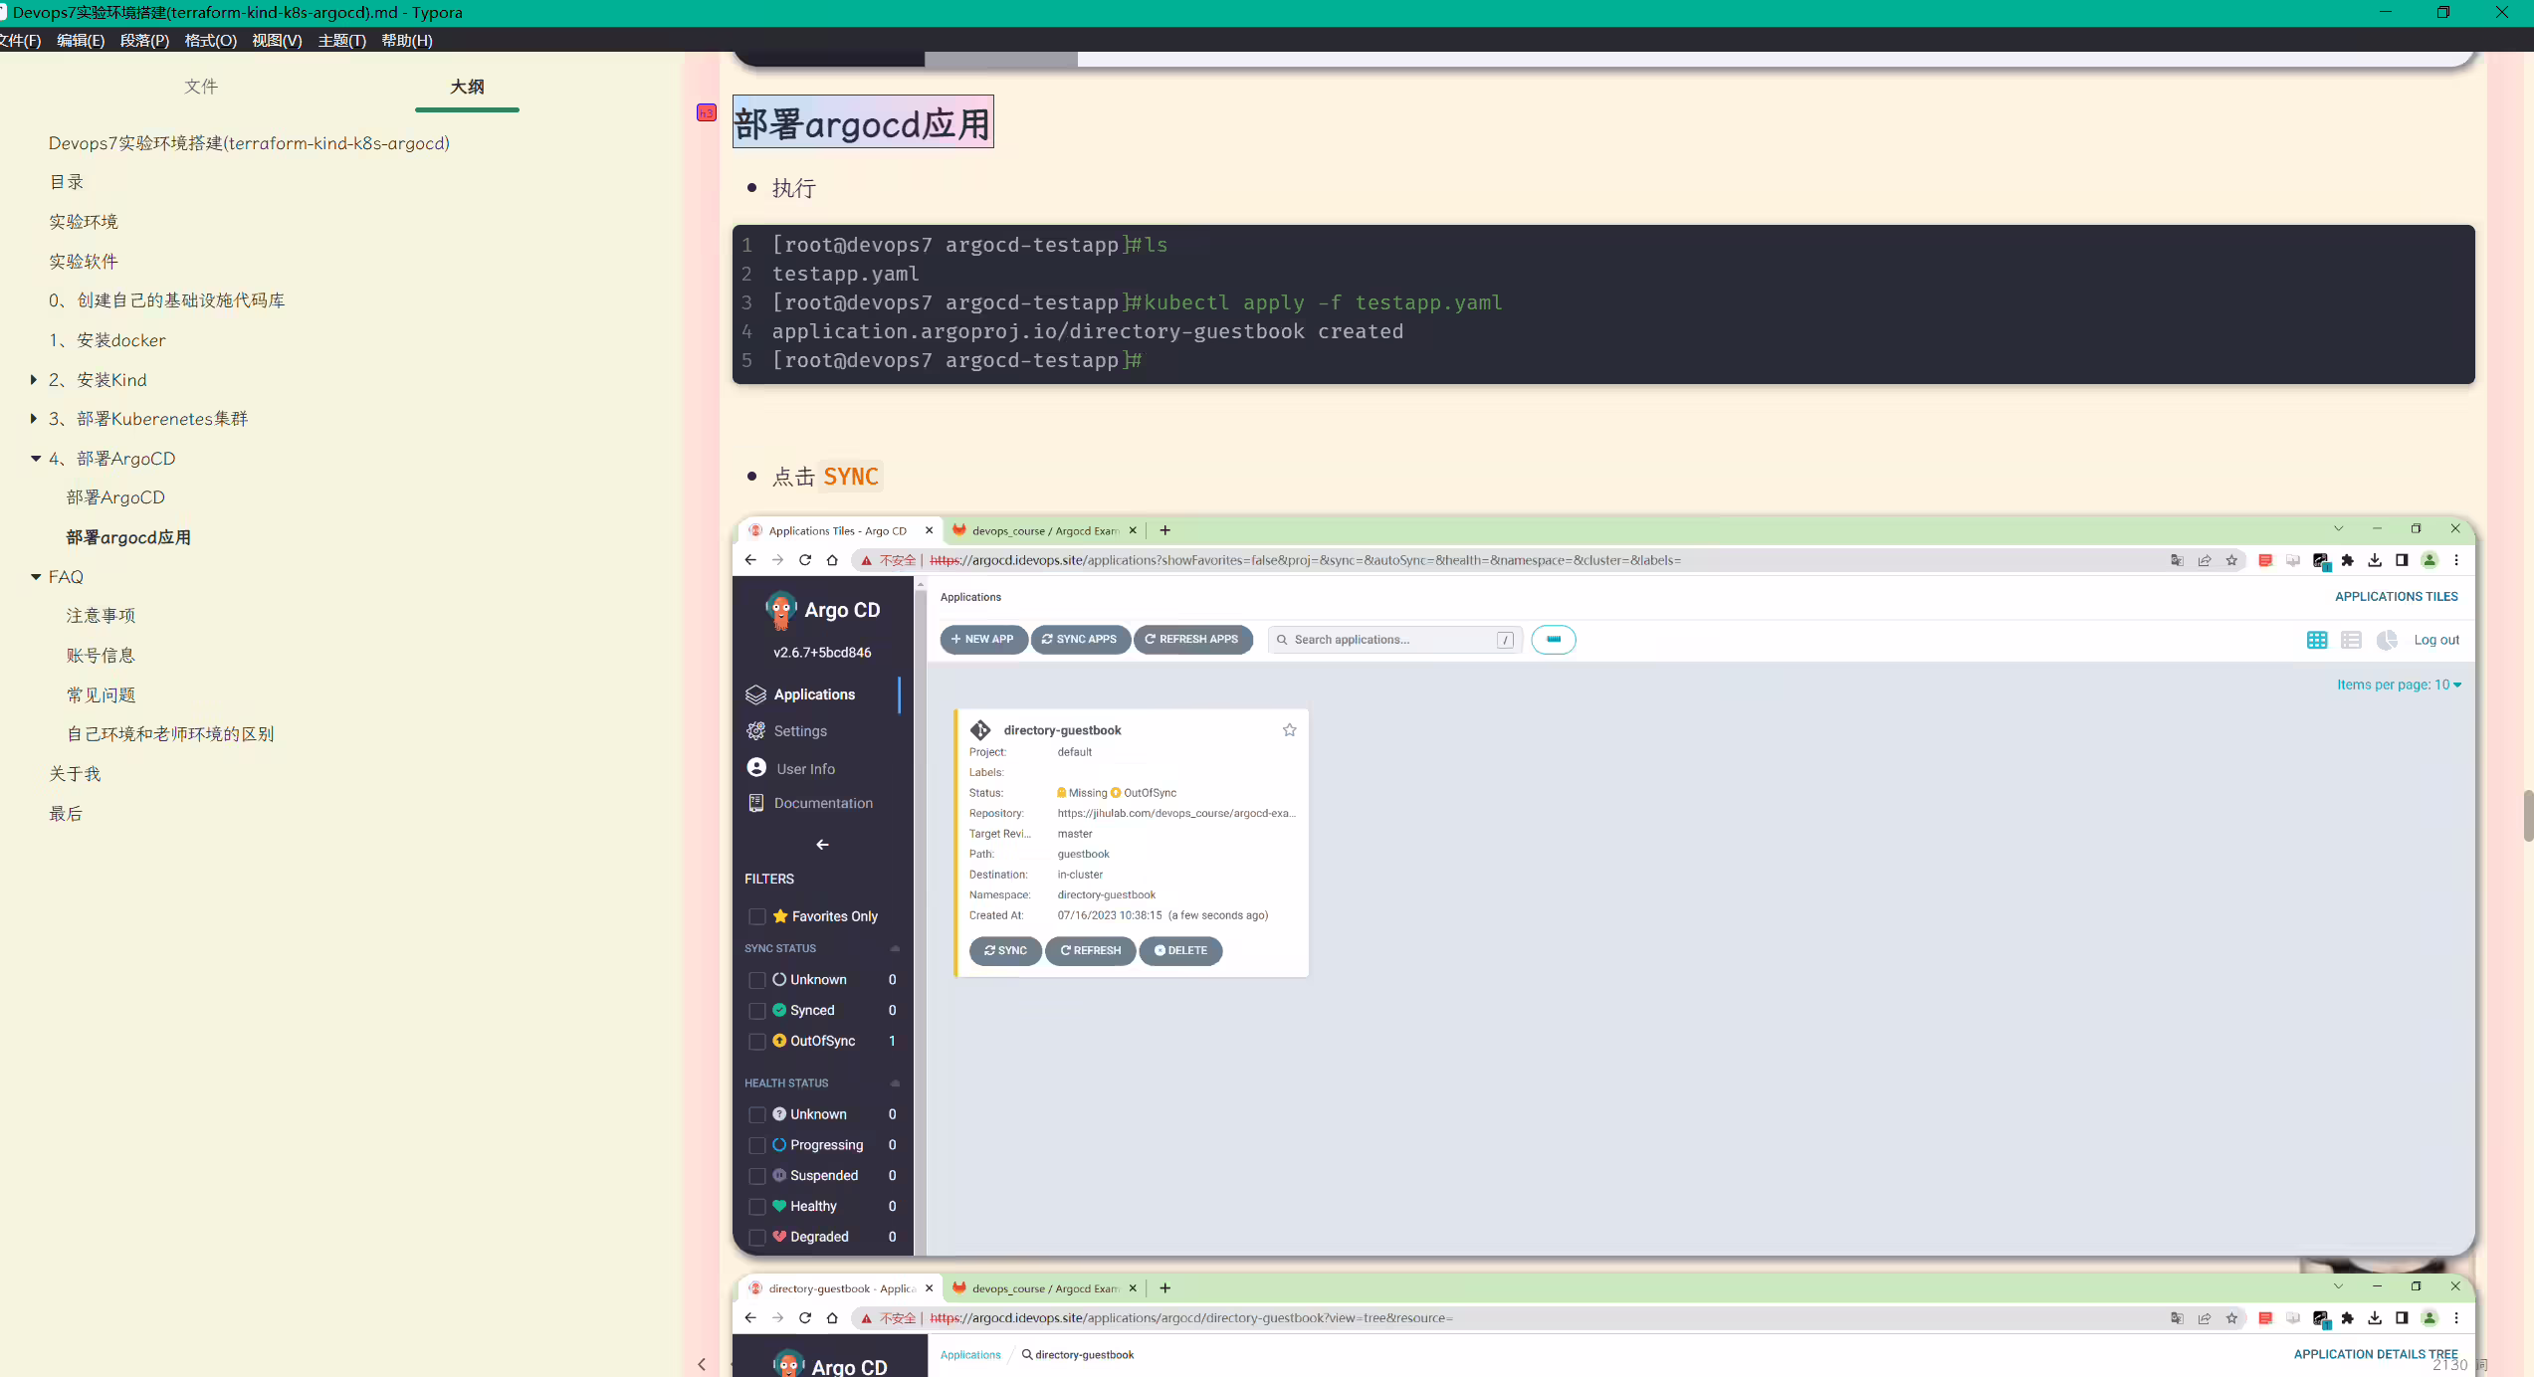The width and height of the screenshot is (2534, 1377).
Task: Click the bookmark star in the argocd applications address bar
Action: tap(2231, 560)
